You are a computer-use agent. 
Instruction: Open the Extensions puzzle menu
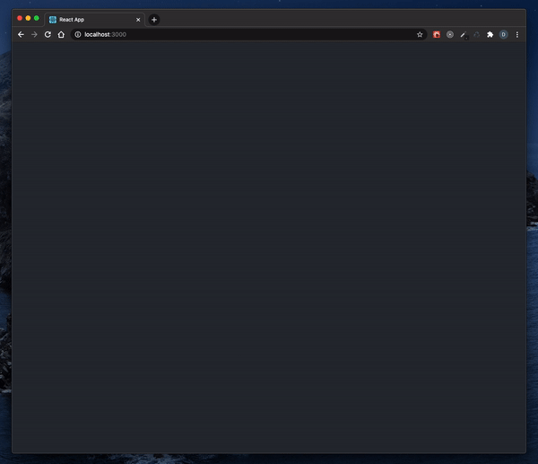tap(490, 34)
